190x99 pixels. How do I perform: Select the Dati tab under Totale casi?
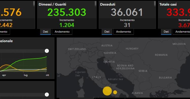pyautogui.click(x=166, y=32)
